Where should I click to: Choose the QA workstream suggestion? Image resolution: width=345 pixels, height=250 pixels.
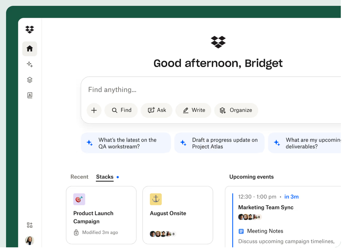(x=126, y=143)
